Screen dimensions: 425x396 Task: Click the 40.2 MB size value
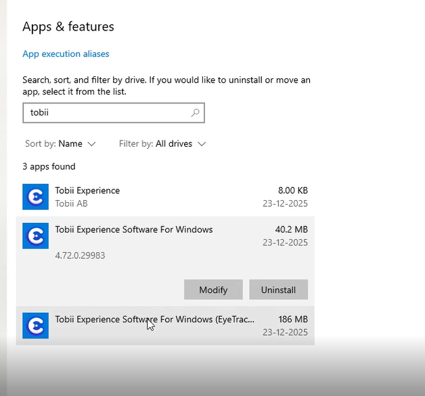pyautogui.click(x=292, y=230)
